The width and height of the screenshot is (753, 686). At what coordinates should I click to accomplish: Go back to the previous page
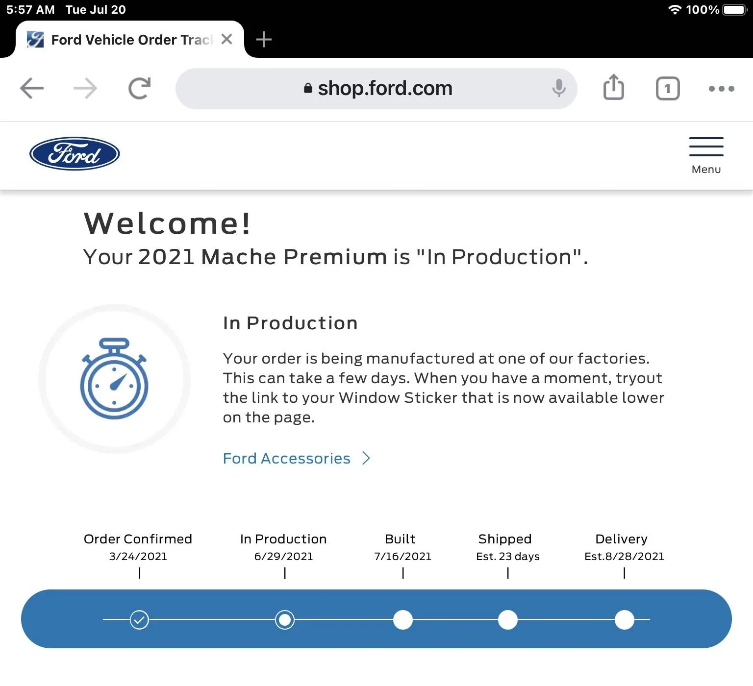(x=32, y=89)
